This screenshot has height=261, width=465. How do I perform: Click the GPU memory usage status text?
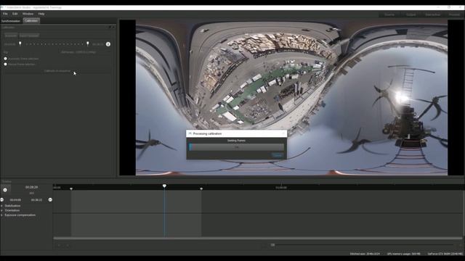(404, 254)
